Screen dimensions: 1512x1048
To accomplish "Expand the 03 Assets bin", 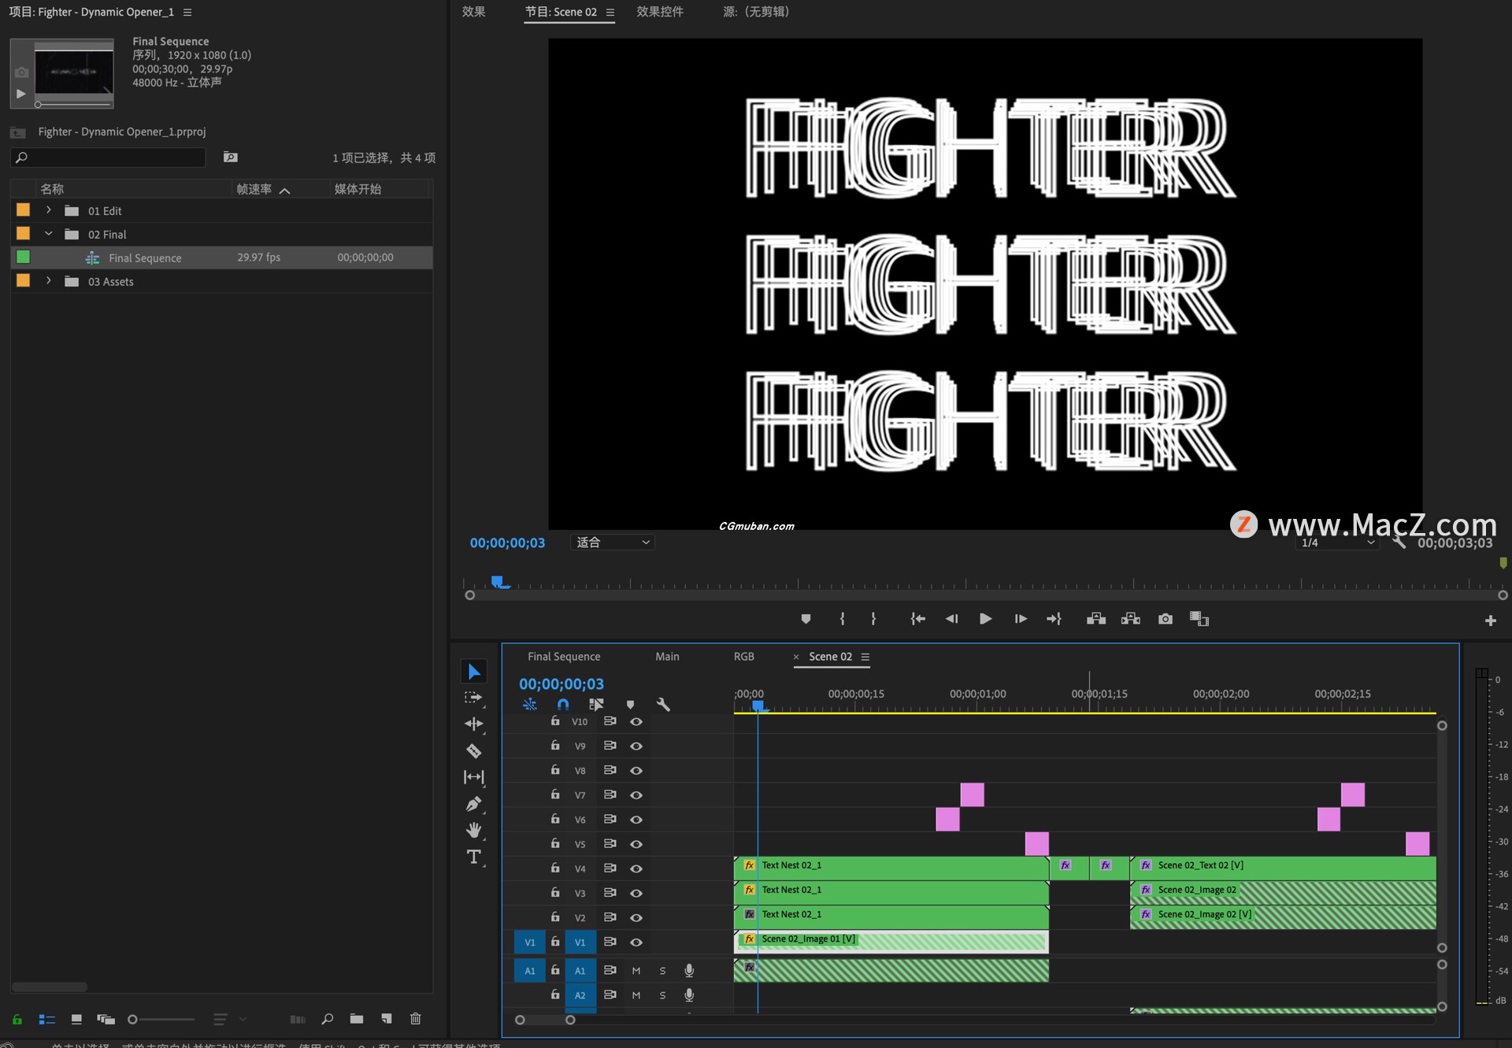I will pos(49,281).
